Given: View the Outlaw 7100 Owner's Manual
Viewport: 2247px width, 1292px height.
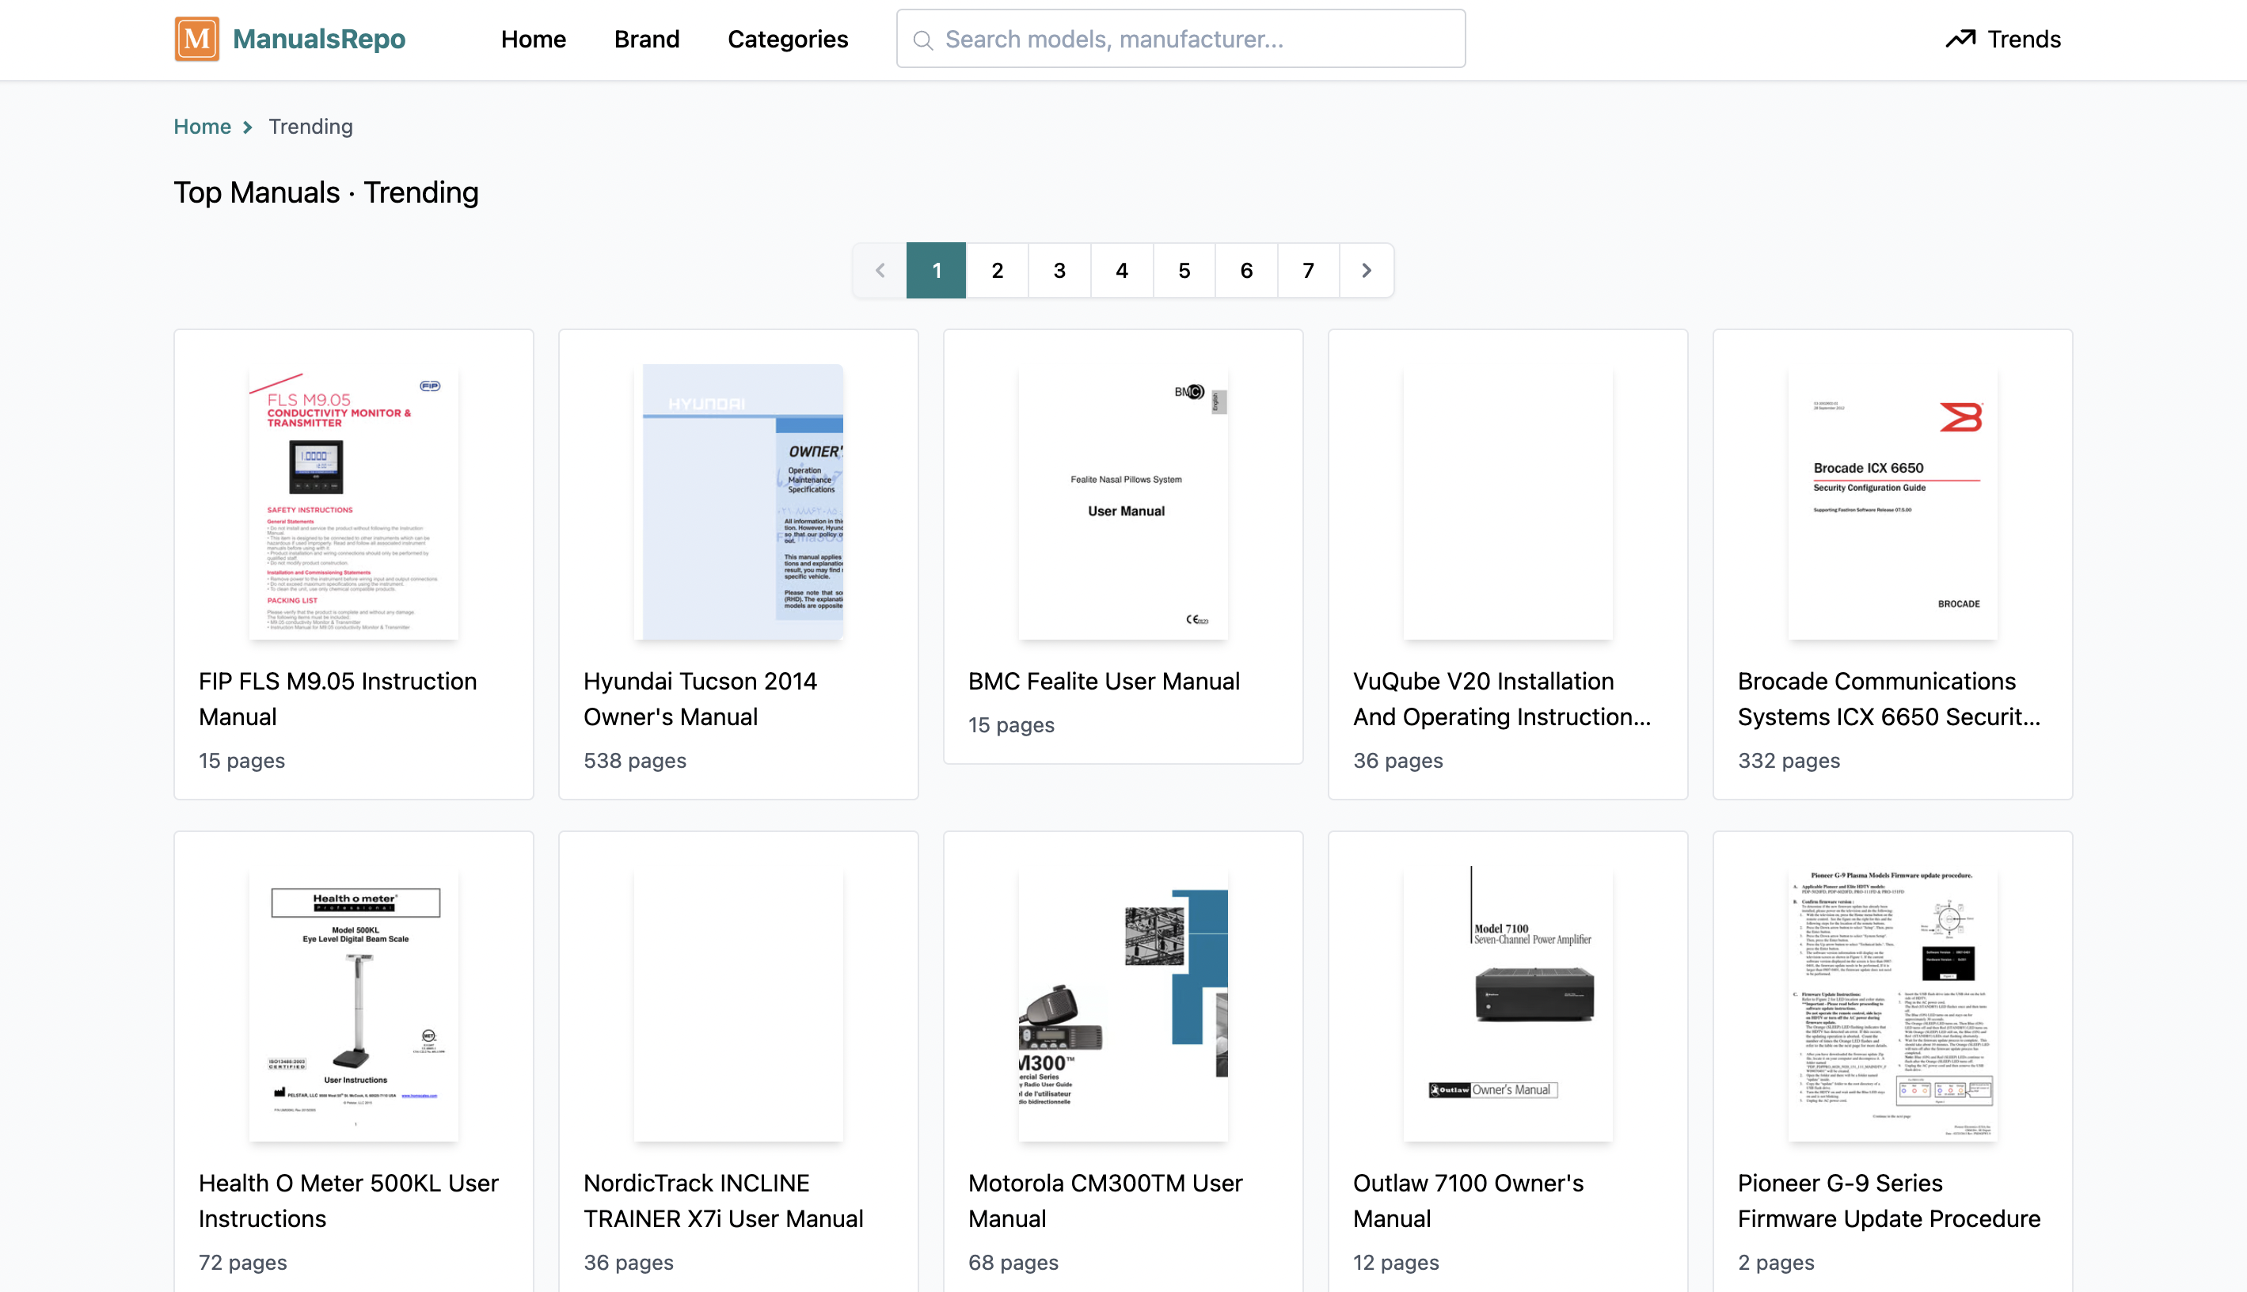Looking at the screenshot, I should (x=1468, y=1199).
